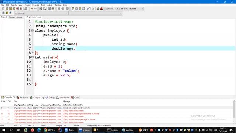The height and width of the screenshot is (133, 236).
Task: Click the Unindent toolbar icon
Action: (x=63, y=9)
